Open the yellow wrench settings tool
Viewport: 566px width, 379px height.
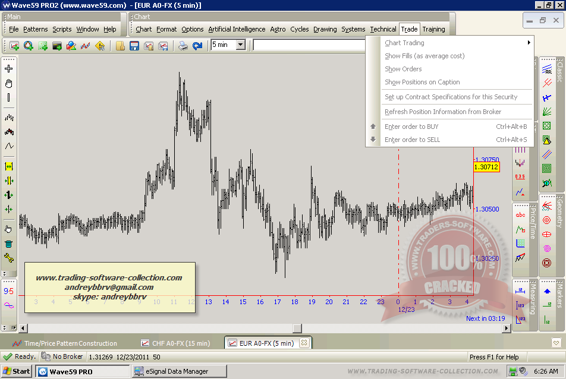click(9, 258)
